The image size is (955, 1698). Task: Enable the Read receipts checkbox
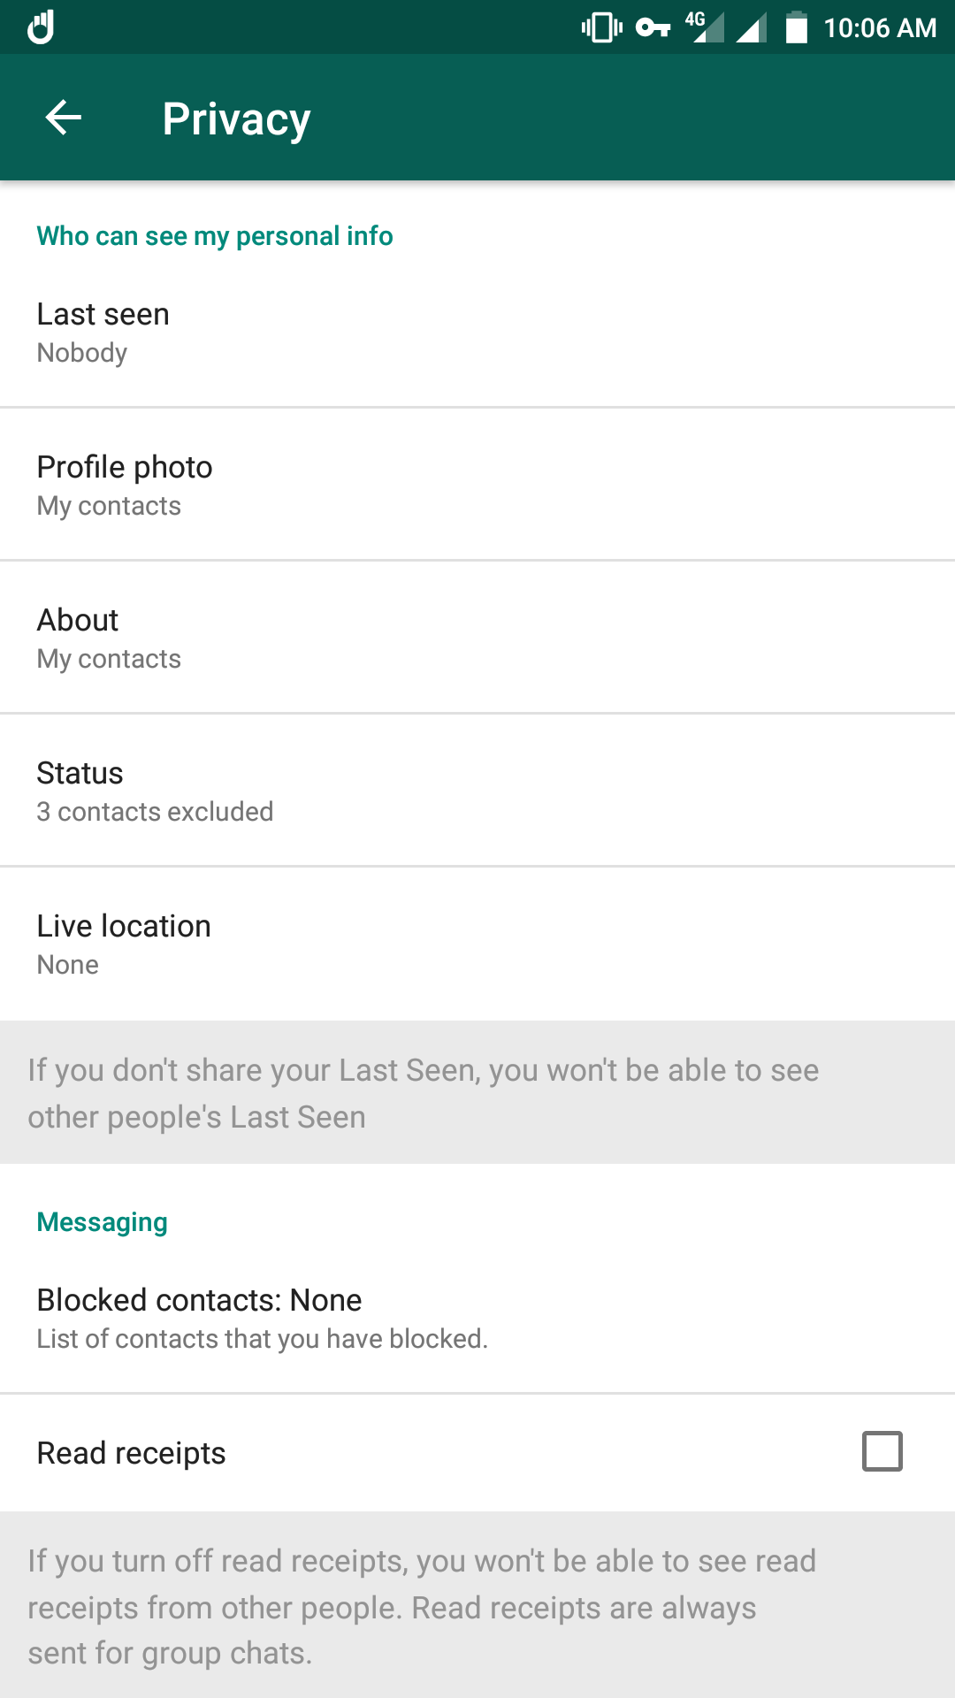pyautogui.click(x=882, y=1451)
